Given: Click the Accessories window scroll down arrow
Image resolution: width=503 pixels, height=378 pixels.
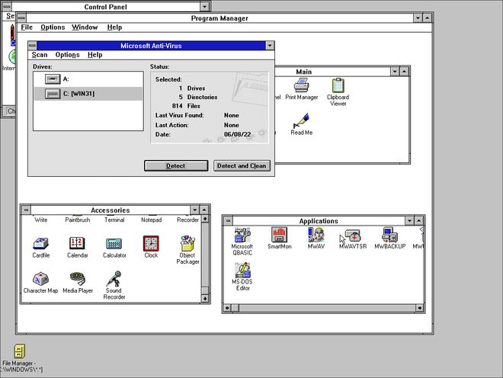Looking at the screenshot, I should (x=205, y=299).
